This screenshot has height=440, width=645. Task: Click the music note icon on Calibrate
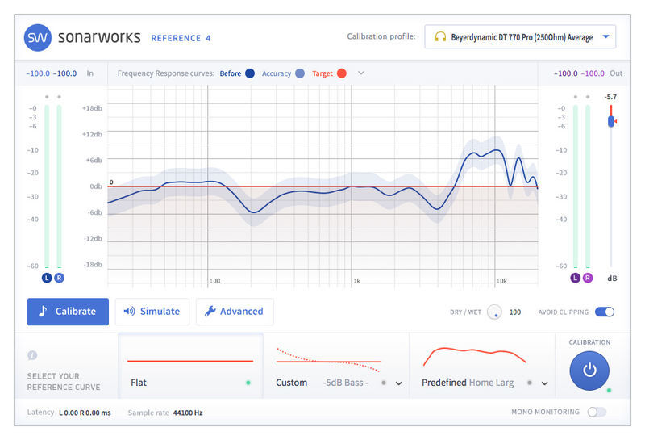point(43,311)
